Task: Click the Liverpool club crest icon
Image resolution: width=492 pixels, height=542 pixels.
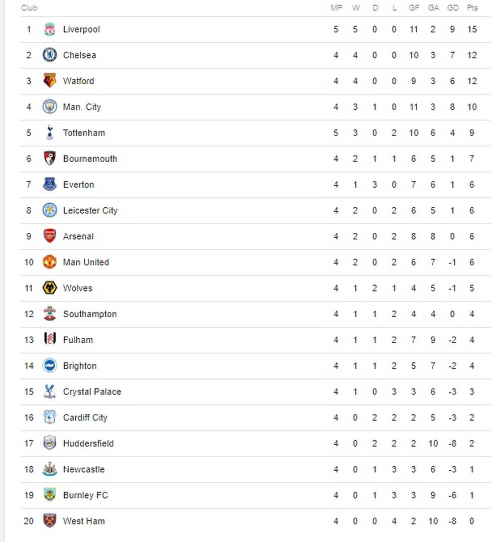Action: (49, 30)
